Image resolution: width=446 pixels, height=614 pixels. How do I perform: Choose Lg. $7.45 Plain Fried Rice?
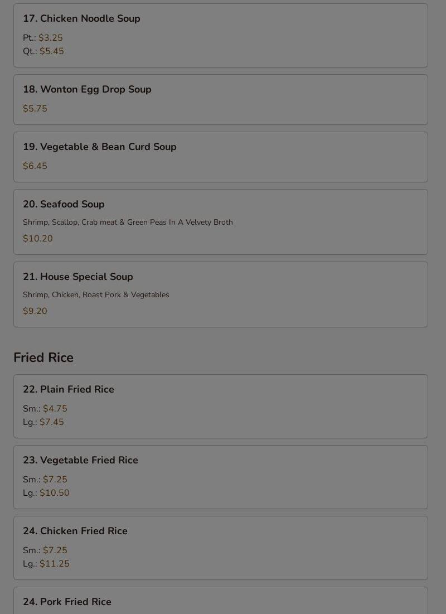(x=43, y=422)
